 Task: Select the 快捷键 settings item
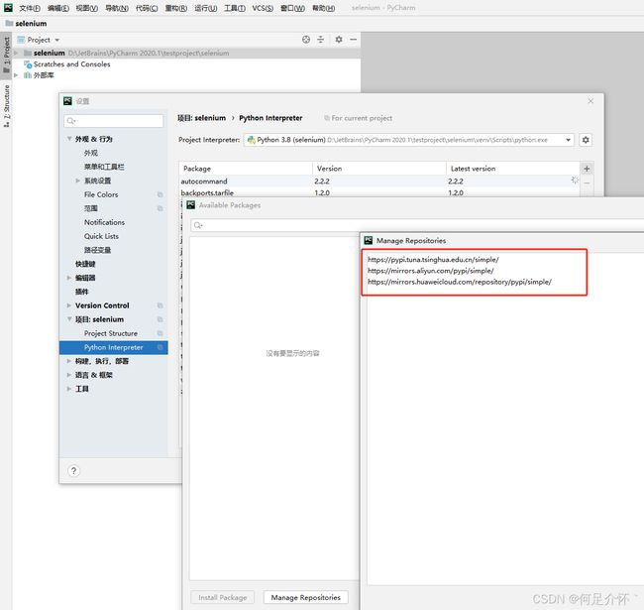coord(85,264)
